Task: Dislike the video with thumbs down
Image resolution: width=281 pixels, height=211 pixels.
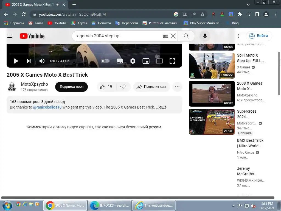Action: pos(123,87)
